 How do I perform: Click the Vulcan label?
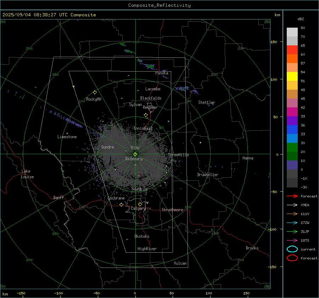click(180, 263)
